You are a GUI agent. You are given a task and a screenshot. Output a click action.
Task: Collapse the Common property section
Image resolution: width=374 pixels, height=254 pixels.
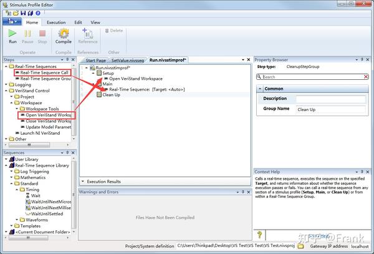[260, 89]
